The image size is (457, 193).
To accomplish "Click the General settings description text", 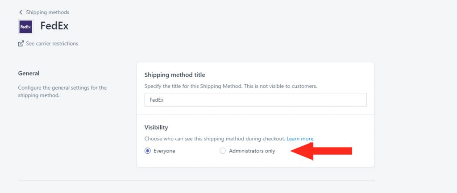I will 62,91.
